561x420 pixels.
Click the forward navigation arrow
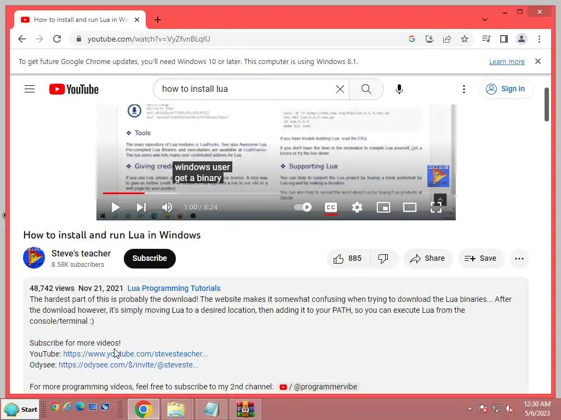(39, 39)
